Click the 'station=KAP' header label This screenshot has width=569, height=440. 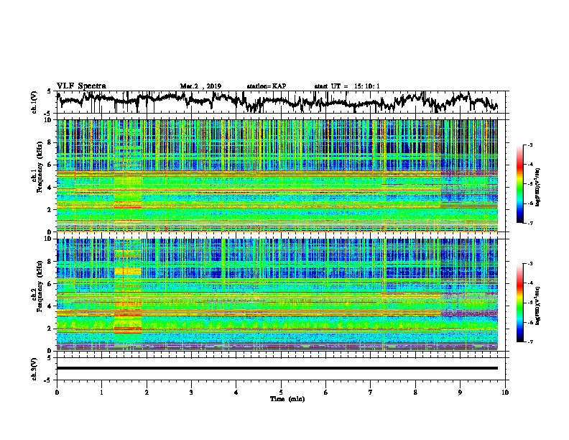pos(267,86)
